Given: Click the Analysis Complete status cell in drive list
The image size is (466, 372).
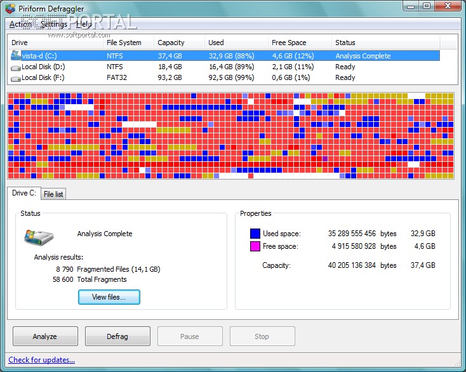Looking at the screenshot, I should [363, 56].
